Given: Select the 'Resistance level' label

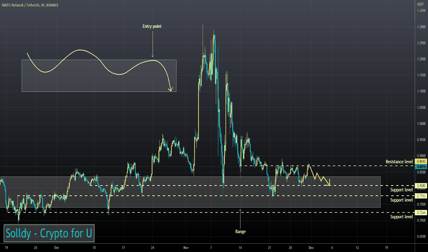Looking at the screenshot, I should tap(399, 162).
